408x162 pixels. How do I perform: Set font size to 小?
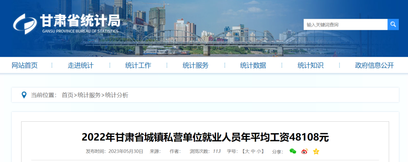click(260, 151)
